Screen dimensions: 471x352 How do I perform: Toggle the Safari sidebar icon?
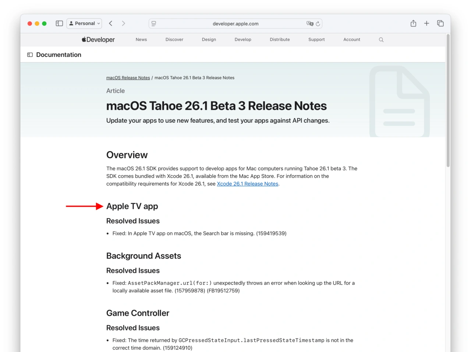coord(59,23)
